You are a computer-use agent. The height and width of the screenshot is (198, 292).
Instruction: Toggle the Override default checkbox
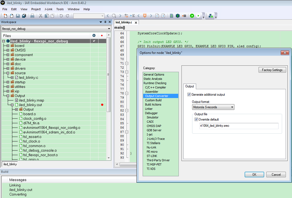coord(196,119)
